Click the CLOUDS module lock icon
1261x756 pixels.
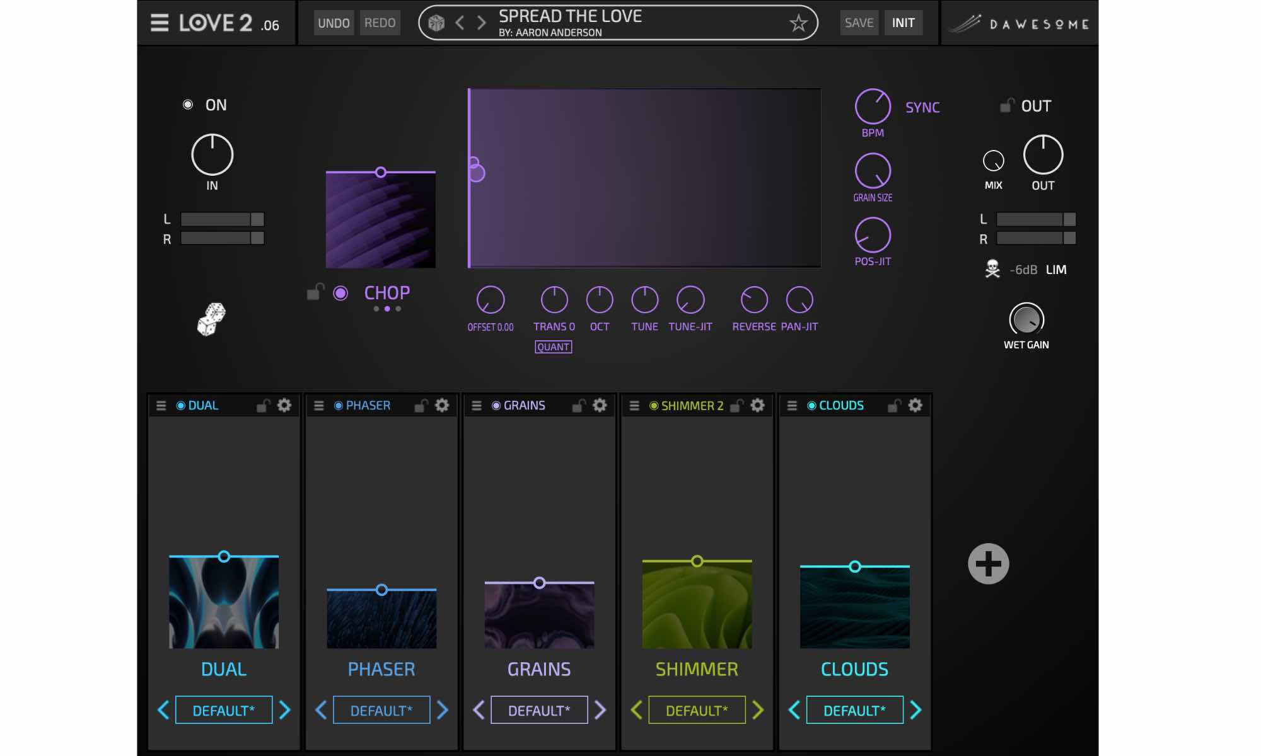(x=894, y=405)
